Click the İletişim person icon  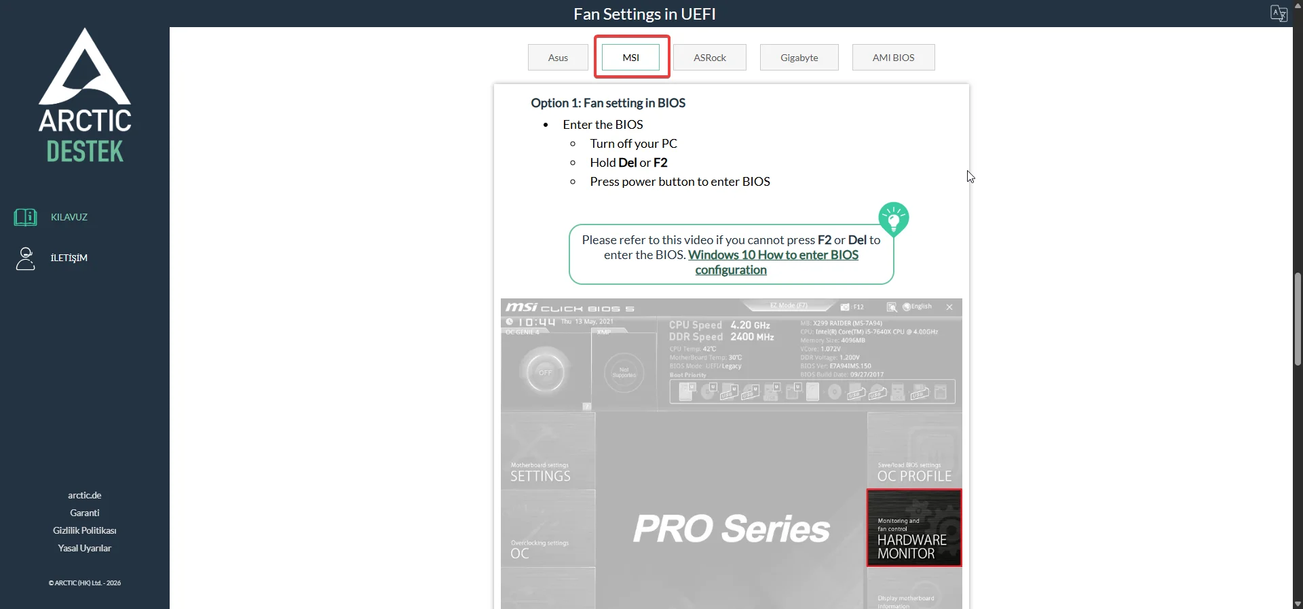(x=25, y=258)
